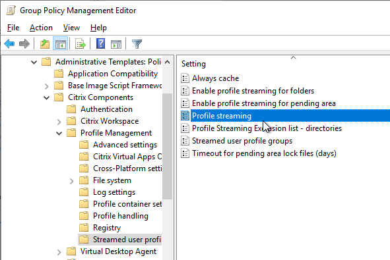Click the Always cache setting icon

click(185, 78)
